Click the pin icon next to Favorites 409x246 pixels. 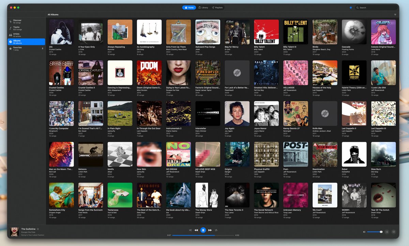click(x=42, y=48)
